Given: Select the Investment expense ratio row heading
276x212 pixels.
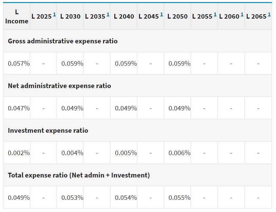Looking at the screenshot, I should pyautogui.click(x=48, y=131).
